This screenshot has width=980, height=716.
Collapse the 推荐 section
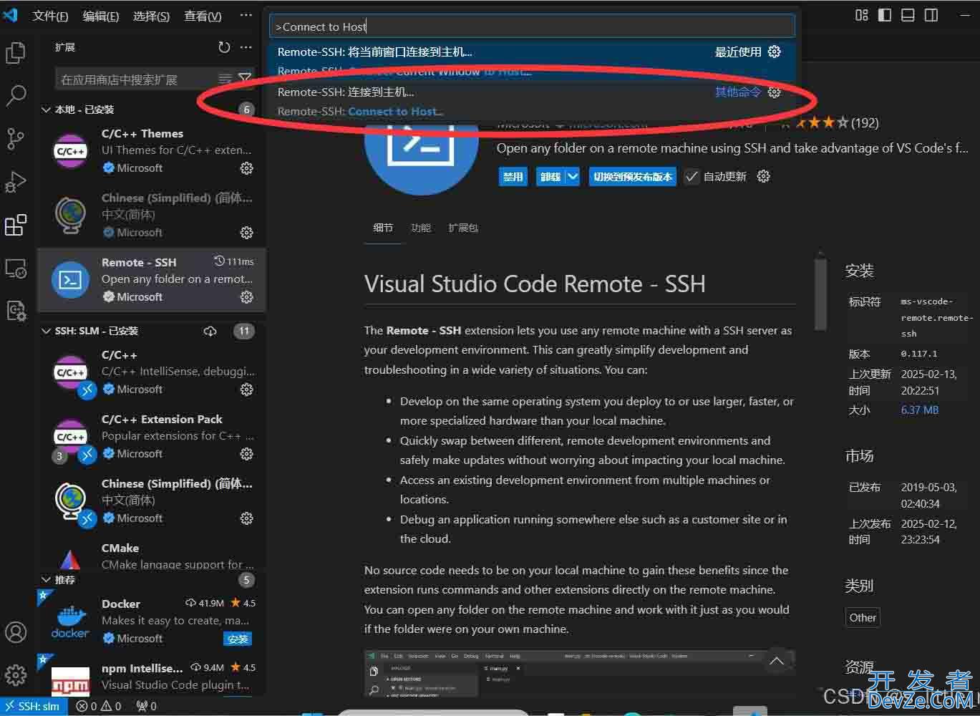click(x=46, y=579)
